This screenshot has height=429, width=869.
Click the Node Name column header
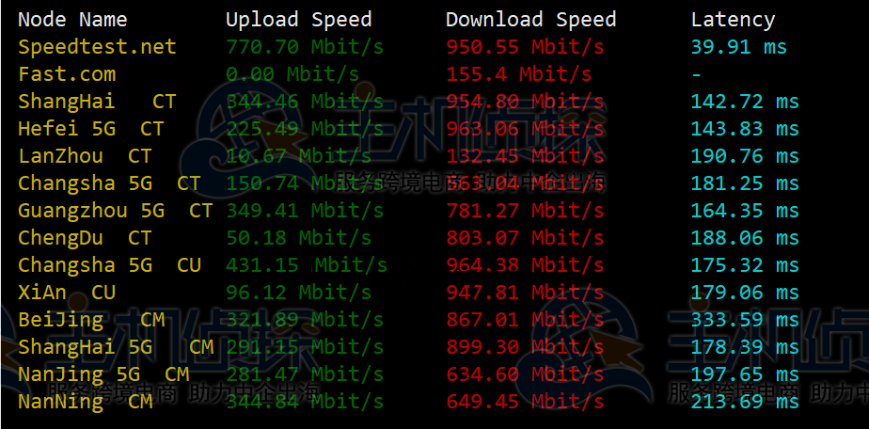72,20
